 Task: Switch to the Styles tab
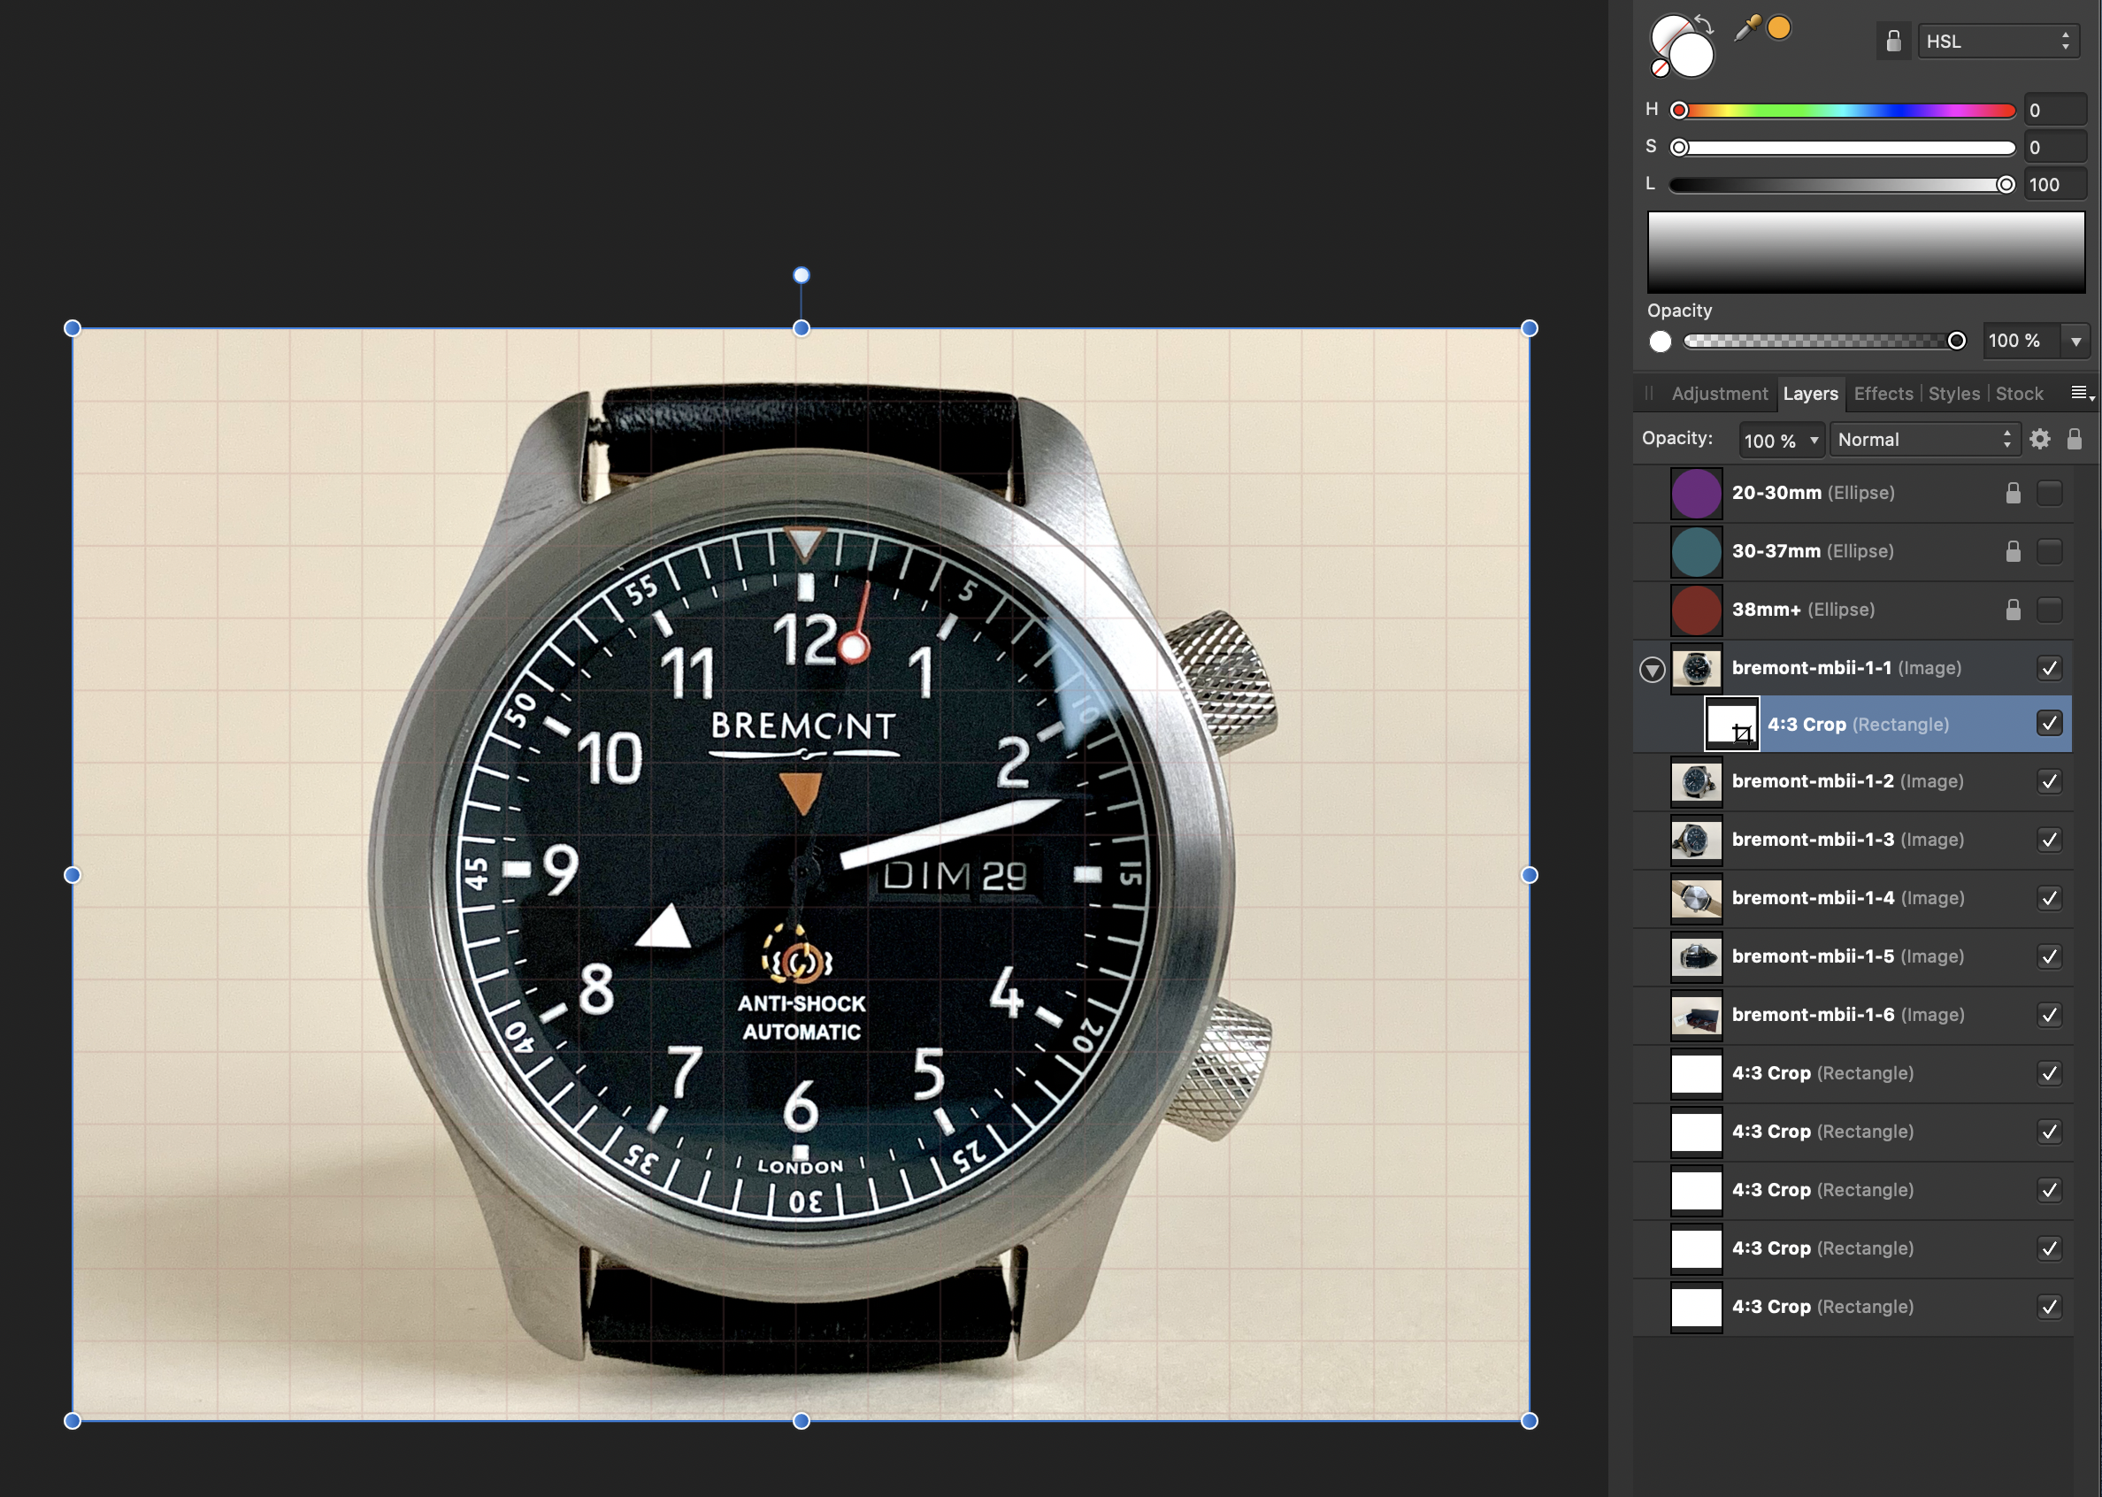[1953, 394]
